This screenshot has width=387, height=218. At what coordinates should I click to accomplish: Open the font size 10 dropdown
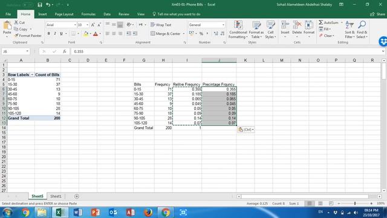click(87, 25)
